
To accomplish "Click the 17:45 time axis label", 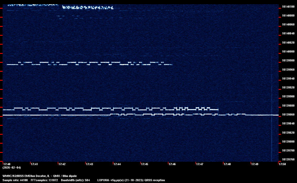I will click(145, 164).
